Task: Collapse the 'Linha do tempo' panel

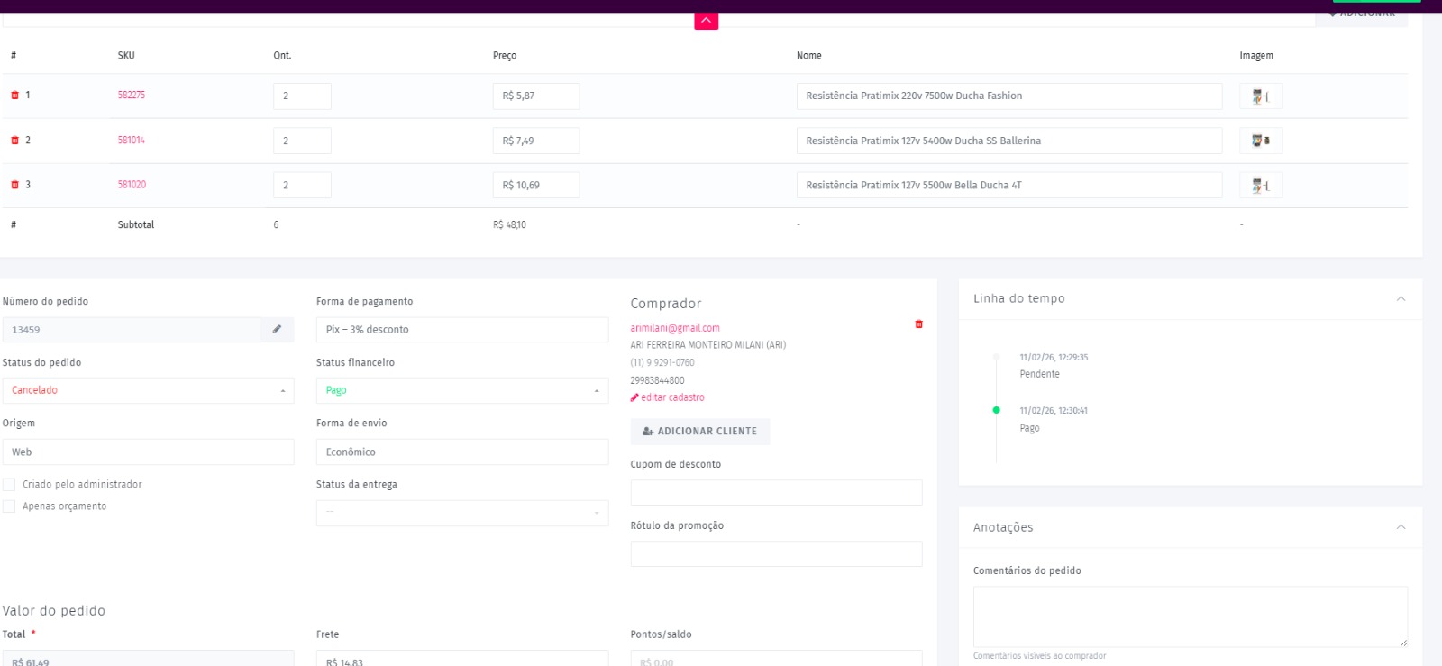Action: point(1401,298)
